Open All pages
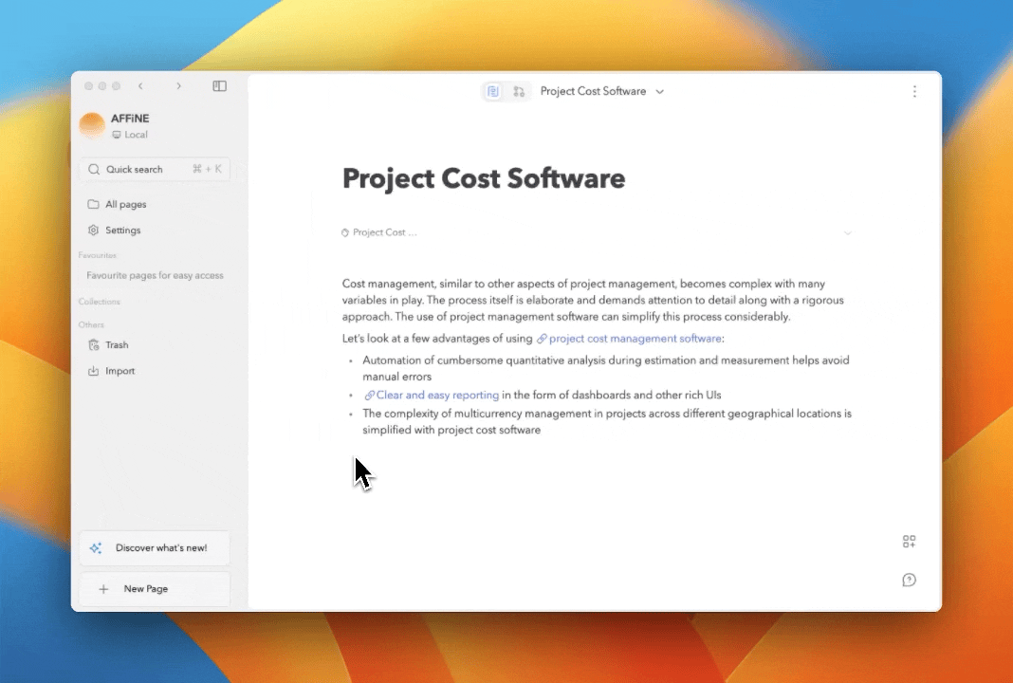This screenshot has width=1013, height=683. click(155, 204)
